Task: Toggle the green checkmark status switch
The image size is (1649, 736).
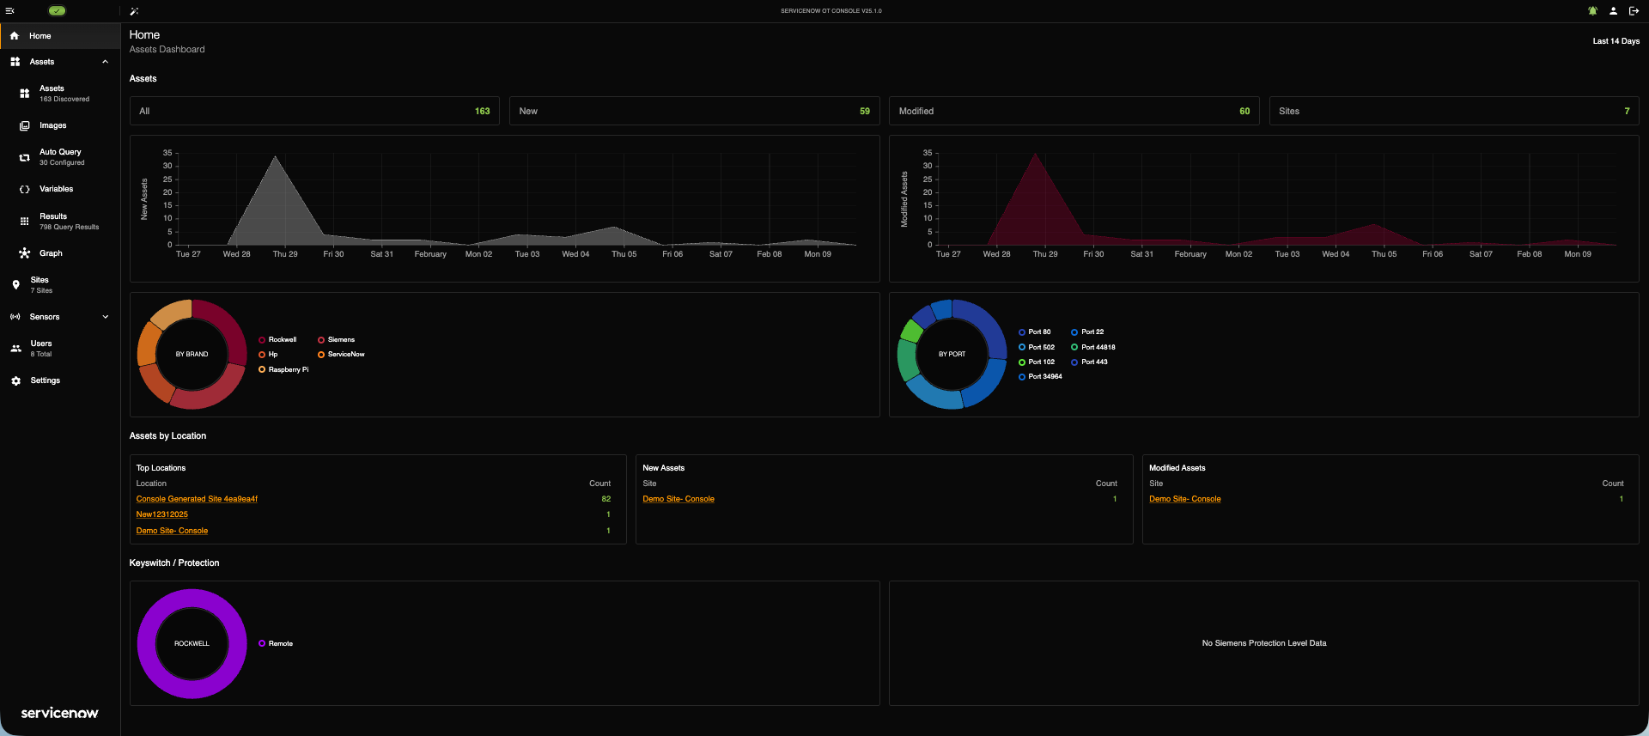Action: point(57,11)
